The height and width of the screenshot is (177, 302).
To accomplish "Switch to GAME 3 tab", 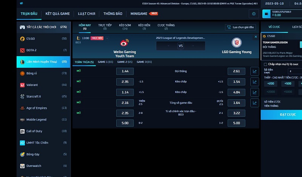I will (x=144, y=62).
